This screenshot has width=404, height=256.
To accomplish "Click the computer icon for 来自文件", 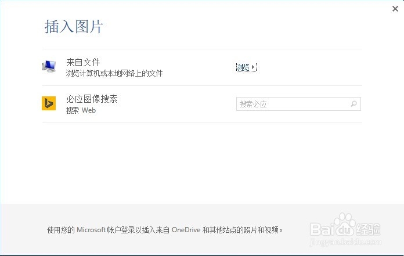I will (49, 67).
